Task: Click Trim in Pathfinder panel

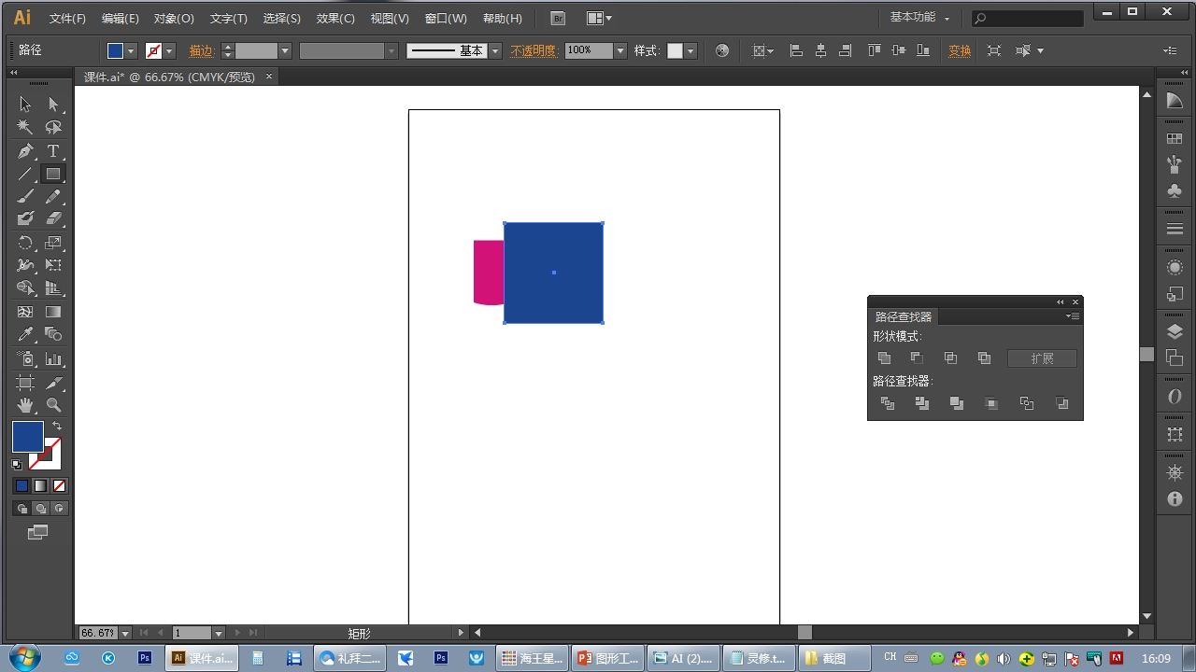Action: point(922,403)
